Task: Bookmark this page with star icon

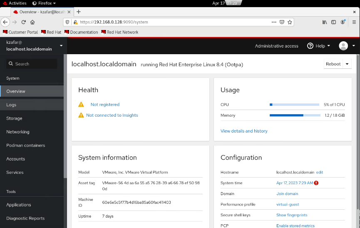Action: [x=290, y=22]
